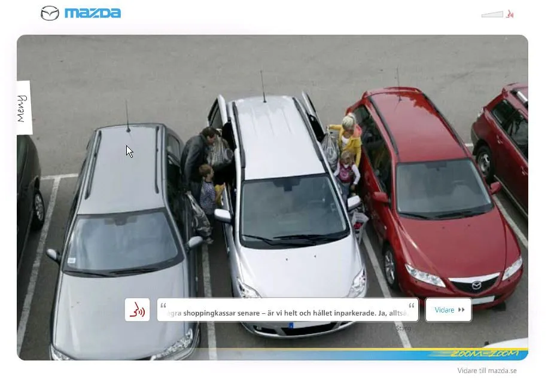Follow the 'Vidare till mazda.se' link
The height and width of the screenshot is (382, 551).
[x=486, y=371]
